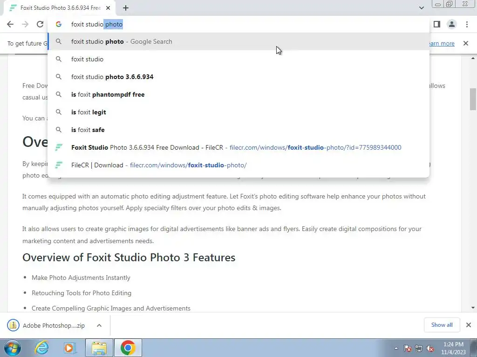Click the forward navigation arrow
Image resolution: width=477 pixels, height=357 pixels.
tap(25, 24)
